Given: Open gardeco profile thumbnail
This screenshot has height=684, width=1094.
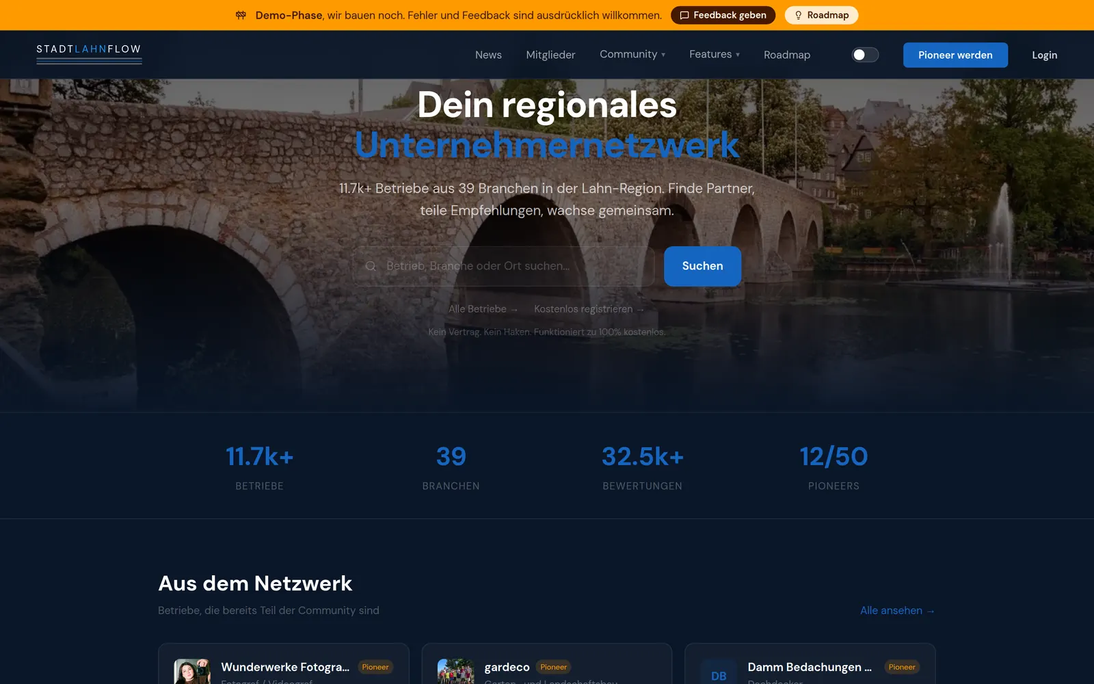Looking at the screenshot, I should click(x=455, y=672).
